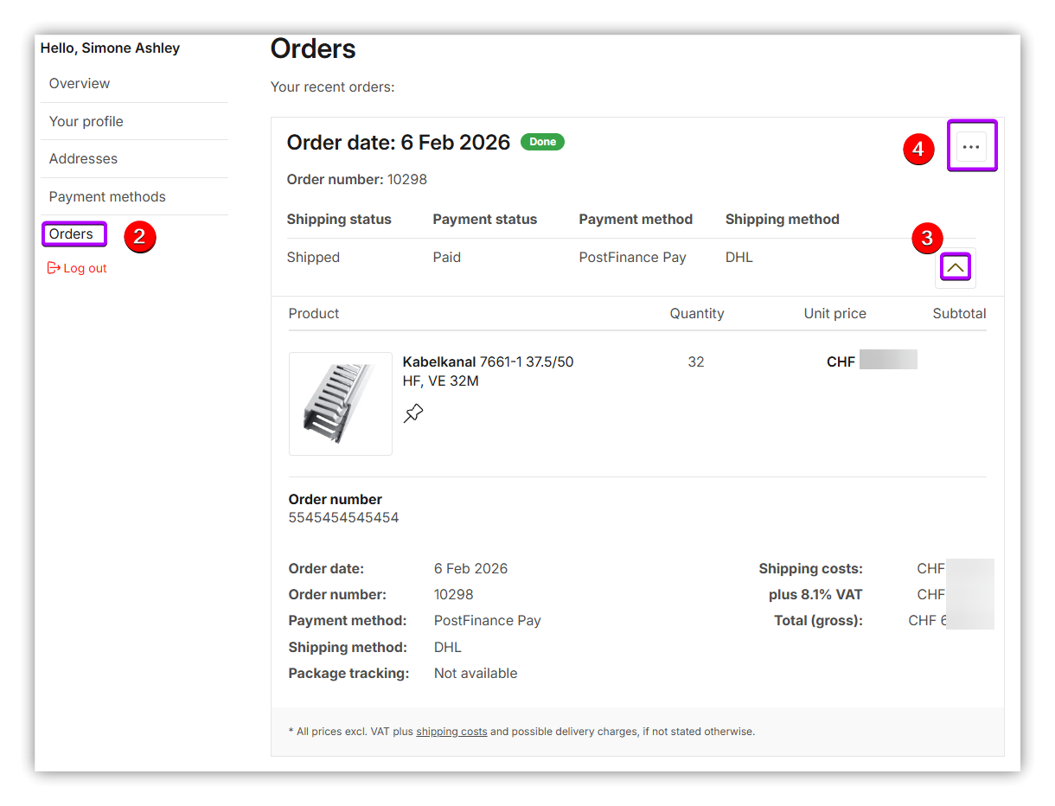Click the red step marker numbered 4

(x=918, y=149)
